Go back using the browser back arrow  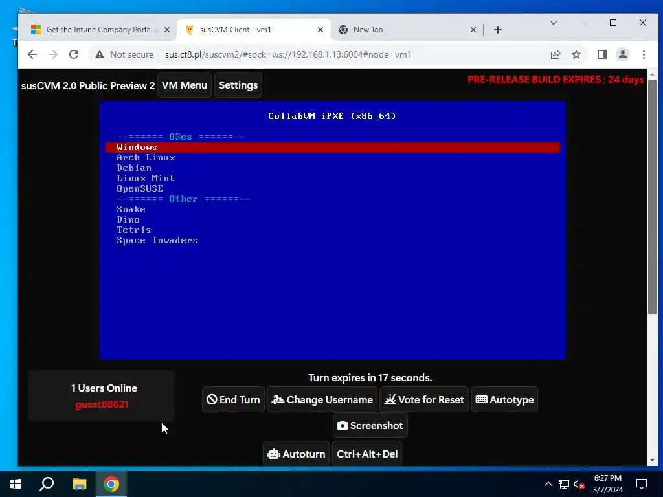click(32, 54)
